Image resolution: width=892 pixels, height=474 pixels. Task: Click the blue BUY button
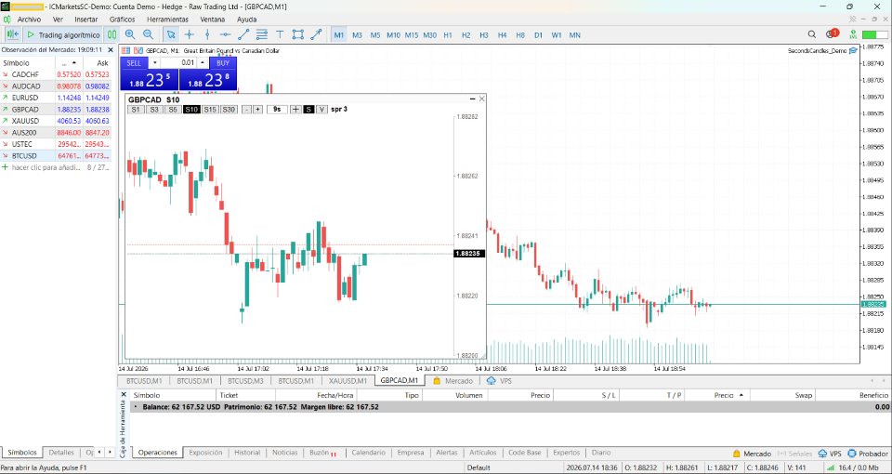[223, 63]
